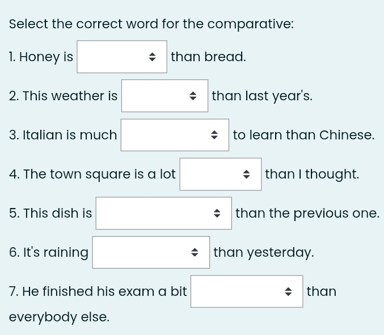Click the 'Select the correct word' instruction heading
The height and width of the screenshot is (335, 384).
pos(151,24)
